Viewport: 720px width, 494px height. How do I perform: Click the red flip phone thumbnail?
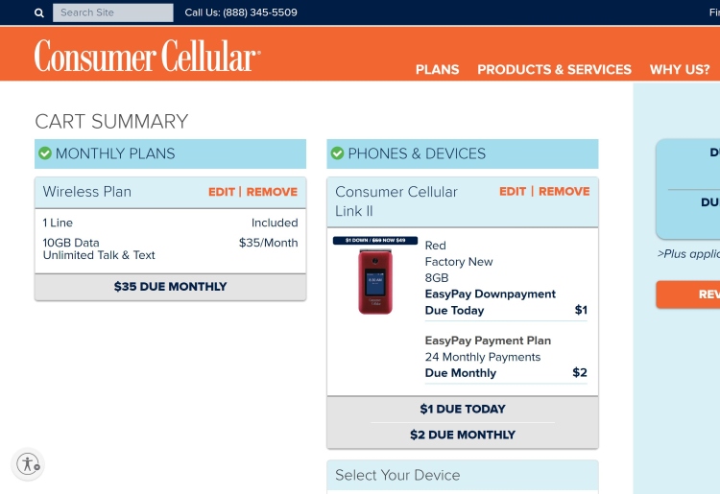pos(375,281)
